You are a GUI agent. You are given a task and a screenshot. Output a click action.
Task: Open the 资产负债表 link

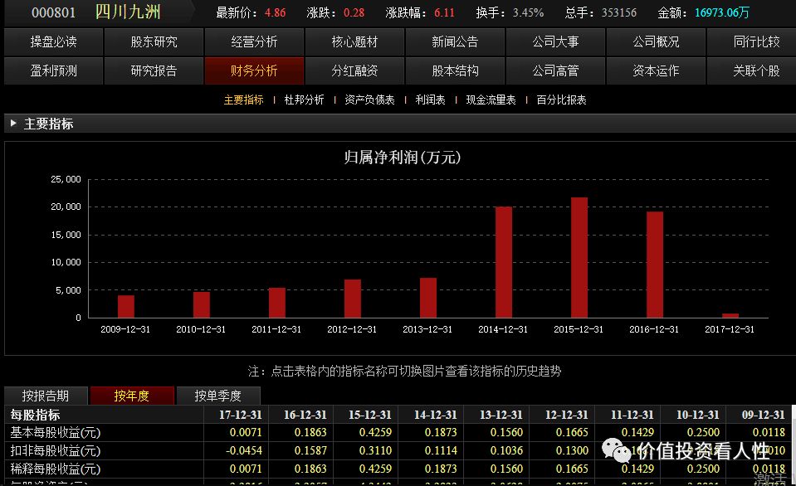[x=369, y=100]
